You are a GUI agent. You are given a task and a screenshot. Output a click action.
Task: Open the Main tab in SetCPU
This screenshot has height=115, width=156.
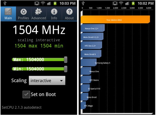[x=8, y=14]
